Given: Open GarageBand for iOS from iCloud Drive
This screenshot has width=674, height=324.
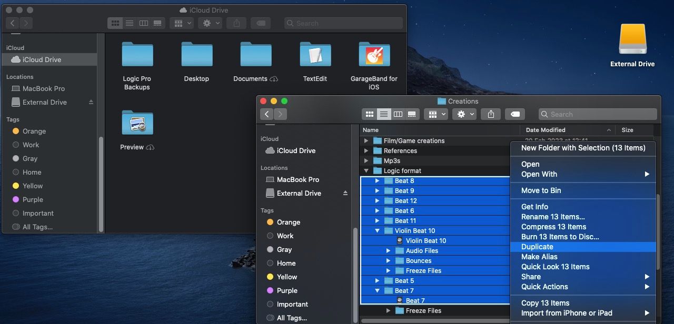Looking at the screenshot, I should coord(374,54).
